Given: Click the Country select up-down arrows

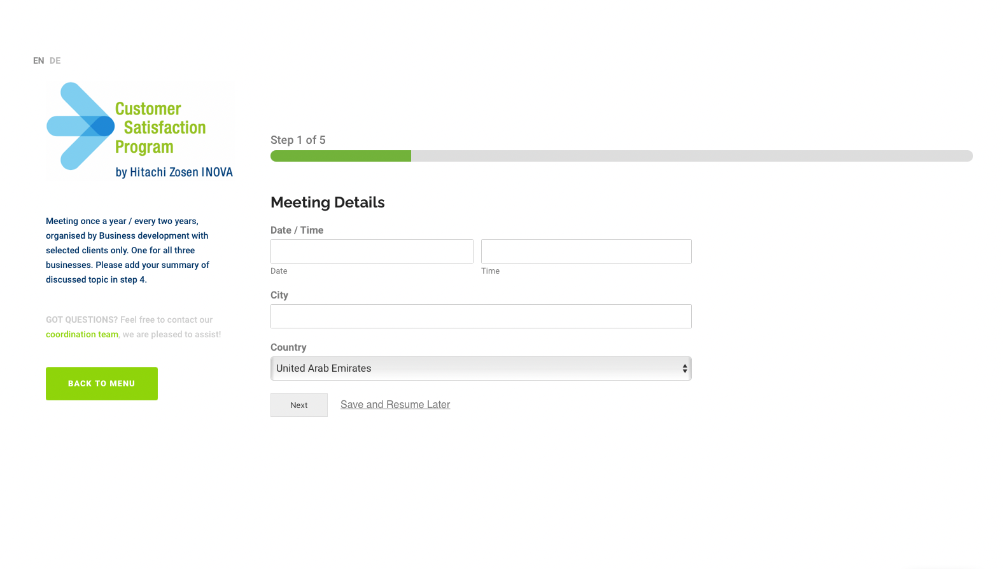Looking at the screenshot, I should coord(685,369).
